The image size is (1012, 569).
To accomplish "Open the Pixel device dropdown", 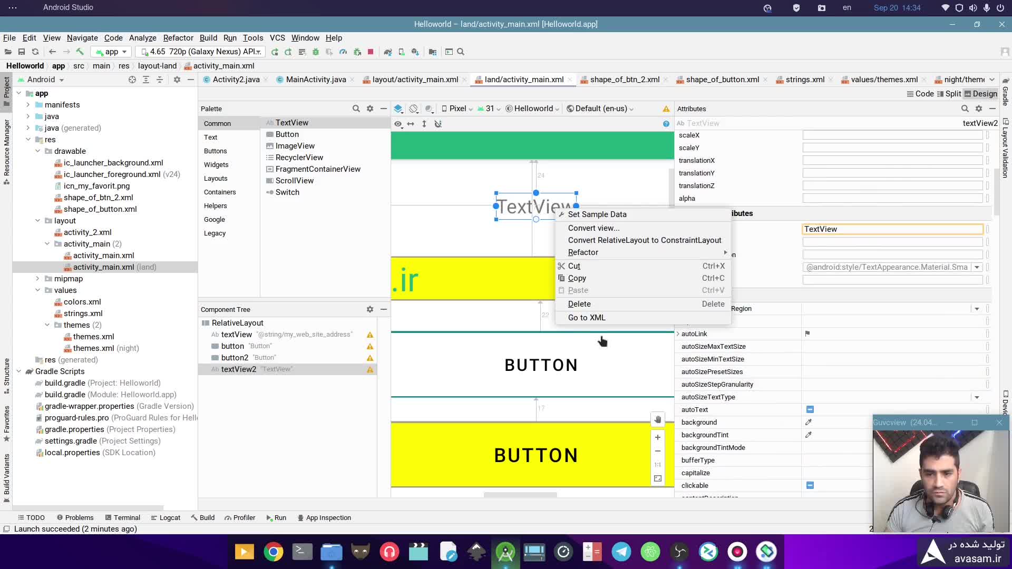I will [457, 109].
